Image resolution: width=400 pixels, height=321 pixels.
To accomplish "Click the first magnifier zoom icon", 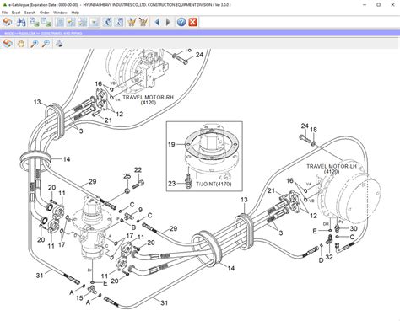I will coord(35,44).
